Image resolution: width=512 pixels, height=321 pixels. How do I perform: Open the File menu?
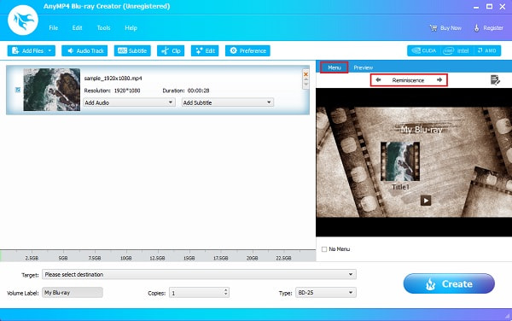(53, 28)
